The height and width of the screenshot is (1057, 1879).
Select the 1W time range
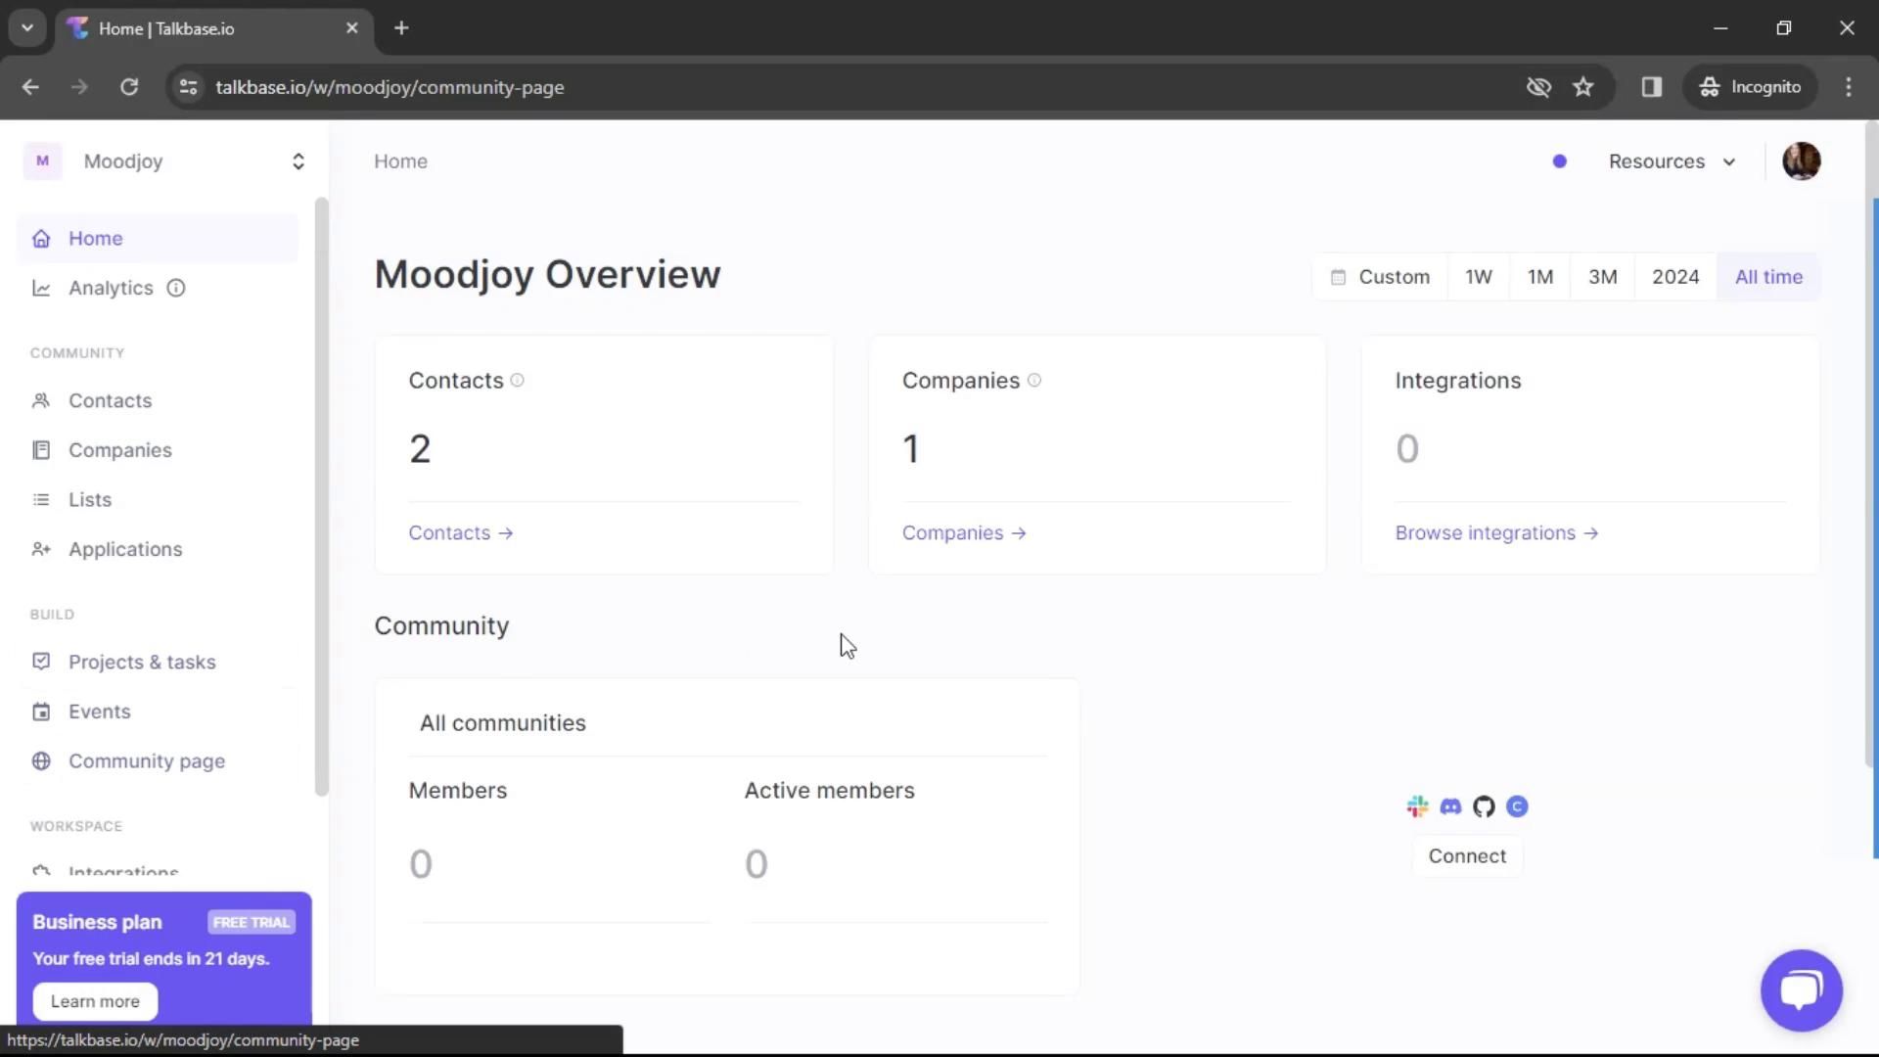pyautogui.click(x=1479, y=277)
